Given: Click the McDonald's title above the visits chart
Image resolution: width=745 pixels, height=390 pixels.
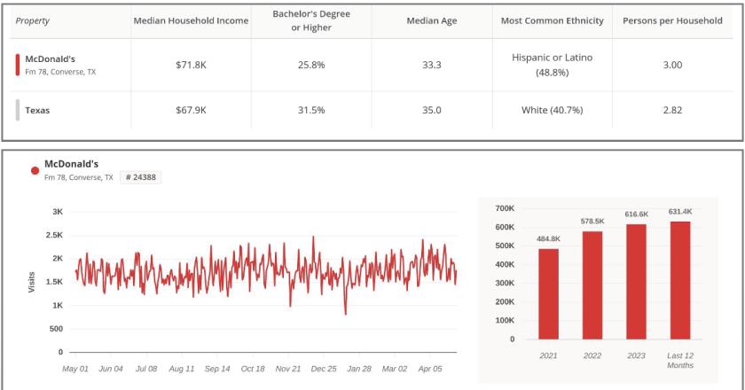Looking at the screenshot, I should (x=70, y=164).
